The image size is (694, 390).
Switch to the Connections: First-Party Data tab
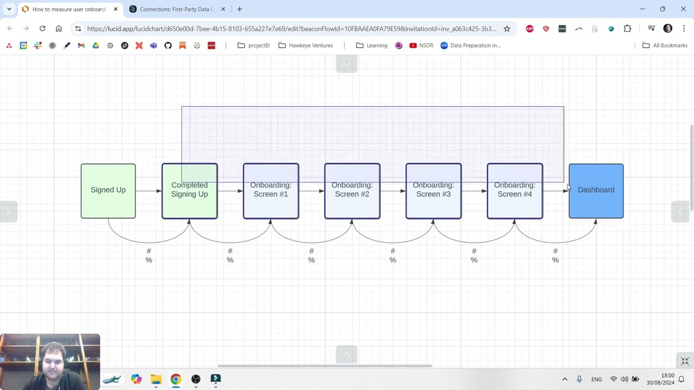(177, 9)
